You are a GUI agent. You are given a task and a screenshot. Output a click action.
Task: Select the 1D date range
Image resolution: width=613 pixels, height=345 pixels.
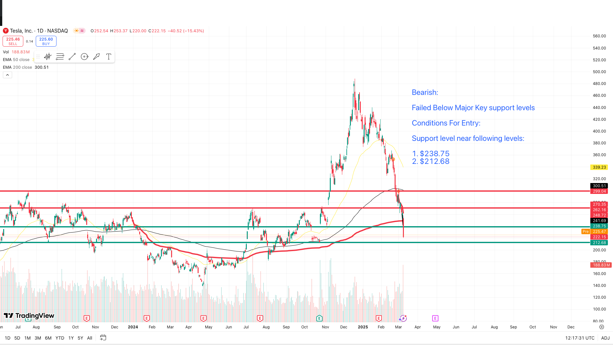(7, 338)
